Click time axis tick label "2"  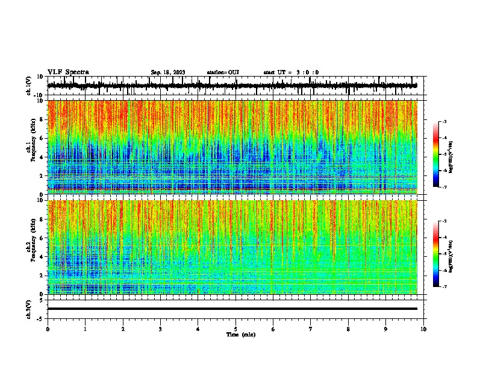123,329
